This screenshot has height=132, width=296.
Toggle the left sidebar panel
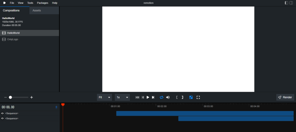tap(286, 3)
